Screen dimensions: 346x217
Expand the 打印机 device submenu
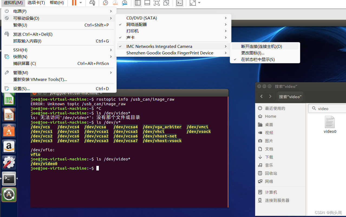point(173,31)
